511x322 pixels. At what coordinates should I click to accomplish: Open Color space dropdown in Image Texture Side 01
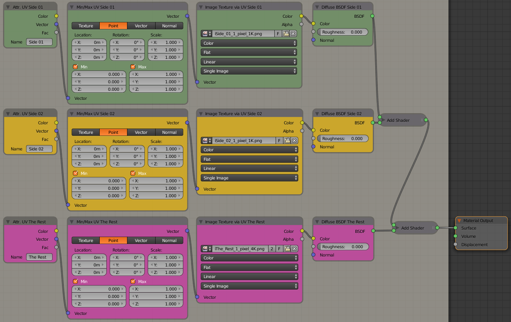(x=249, y=43)
